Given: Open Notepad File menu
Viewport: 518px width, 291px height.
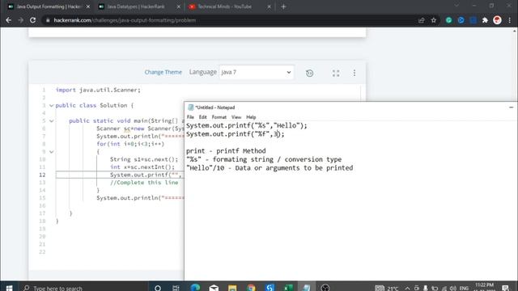Looking at the screenshot, I should [x=190, y=117].
